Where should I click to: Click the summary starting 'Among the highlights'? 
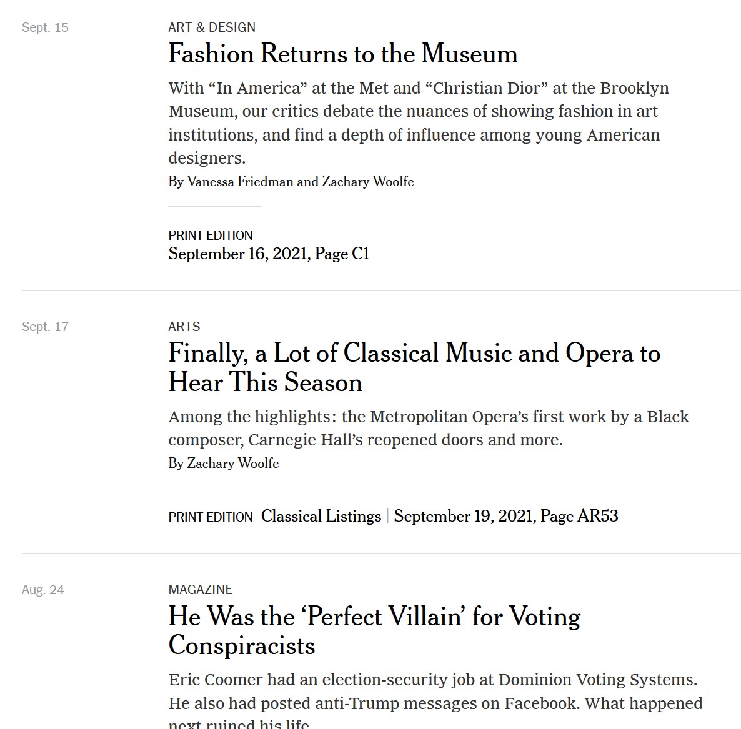[429, 428]
